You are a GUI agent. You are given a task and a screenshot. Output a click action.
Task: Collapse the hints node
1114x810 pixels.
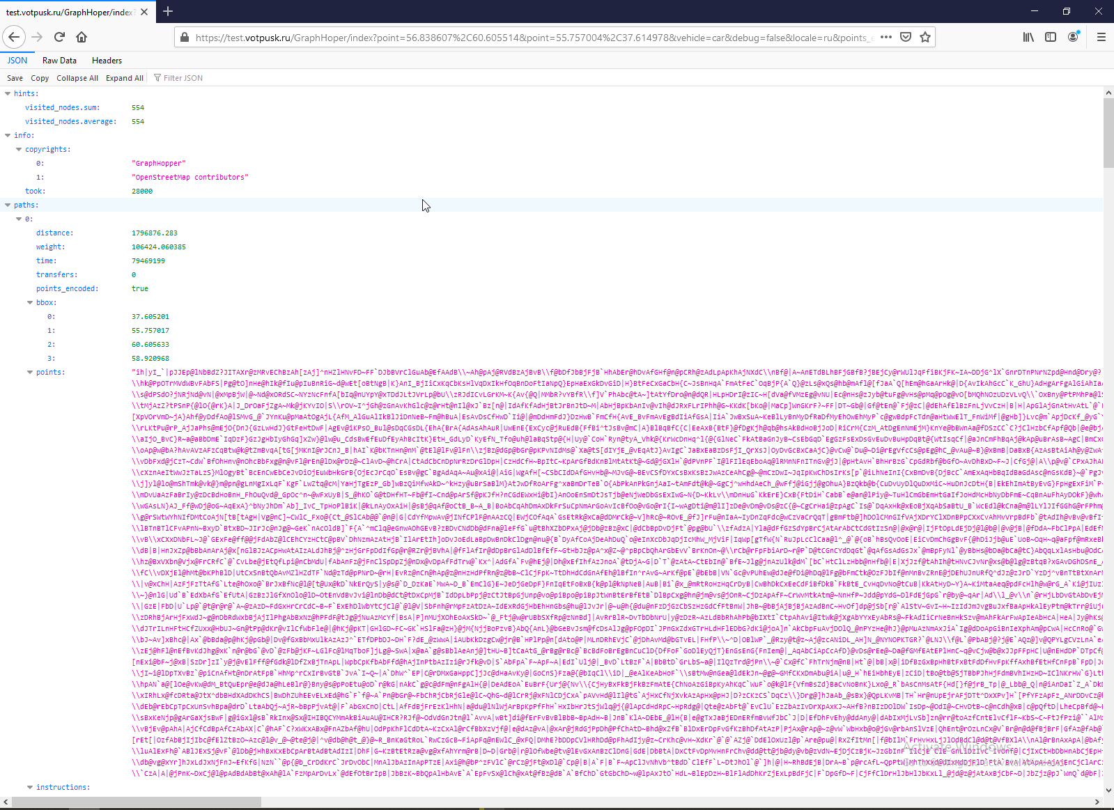[8, 93]
